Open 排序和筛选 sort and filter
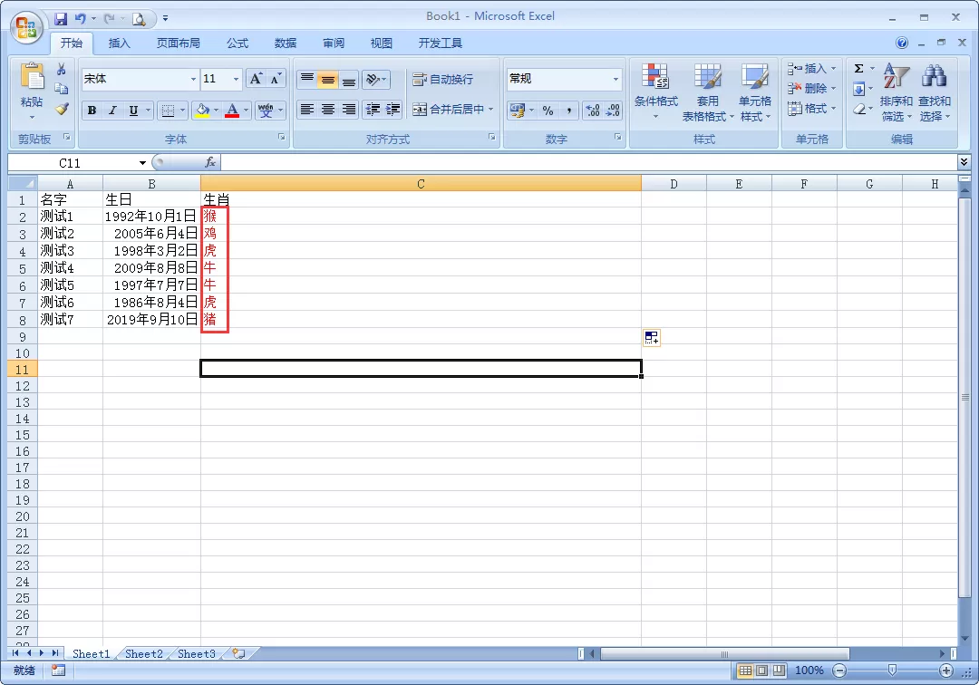 pos(896,92)
